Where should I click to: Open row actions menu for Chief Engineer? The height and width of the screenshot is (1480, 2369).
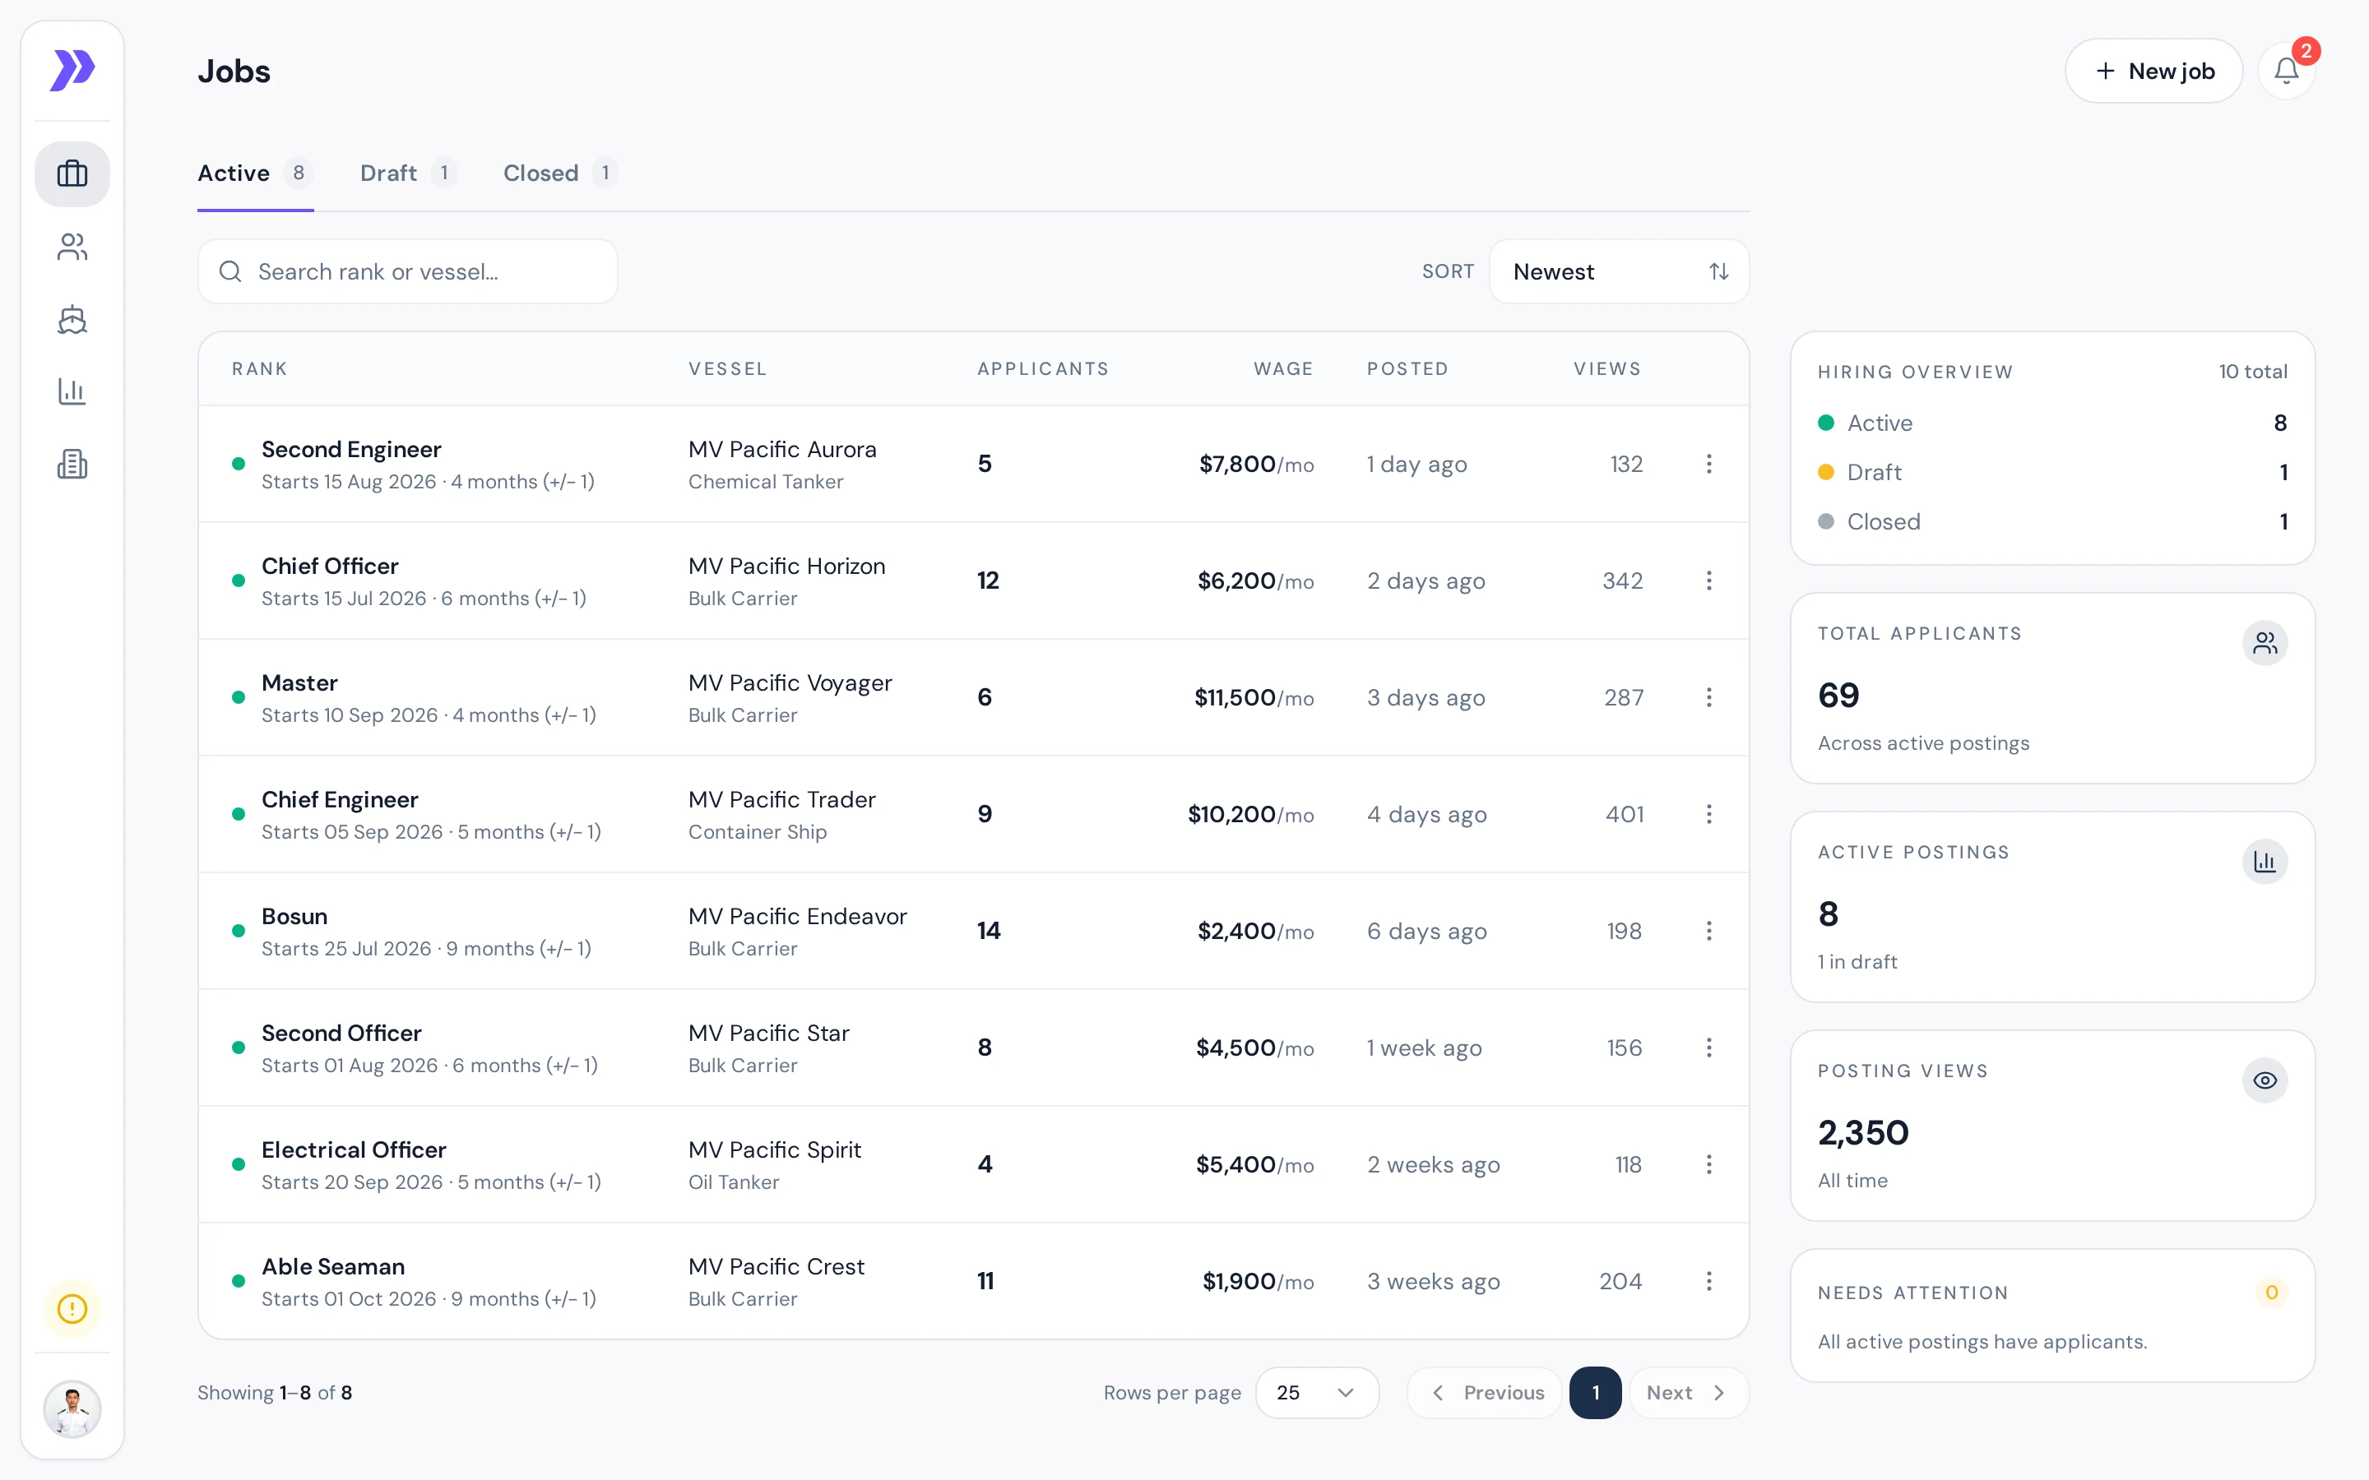point(1709,814)
